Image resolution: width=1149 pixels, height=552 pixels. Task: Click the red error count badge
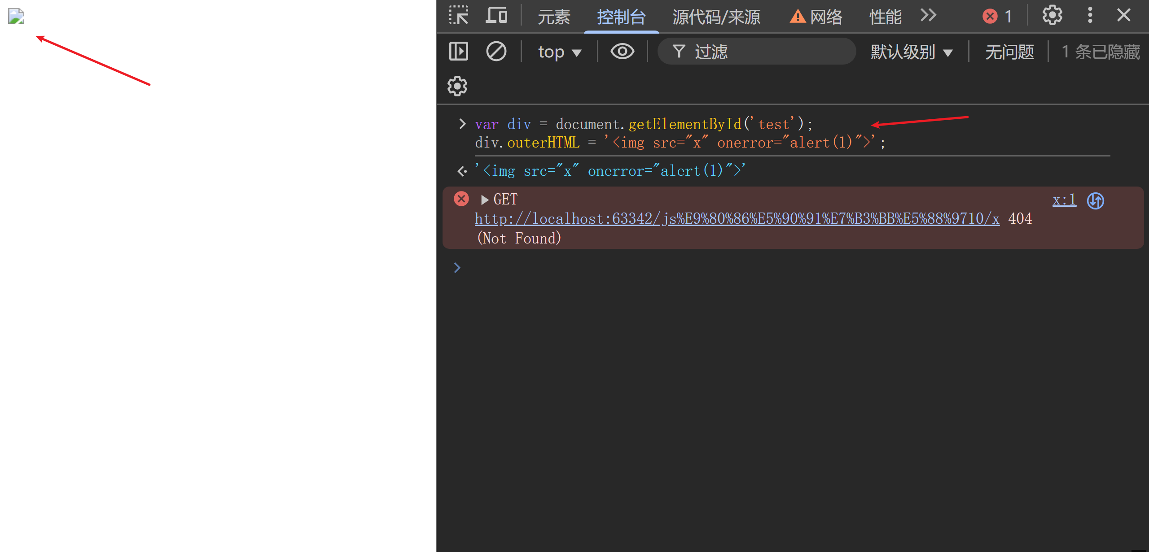click(x=997, y=17)
